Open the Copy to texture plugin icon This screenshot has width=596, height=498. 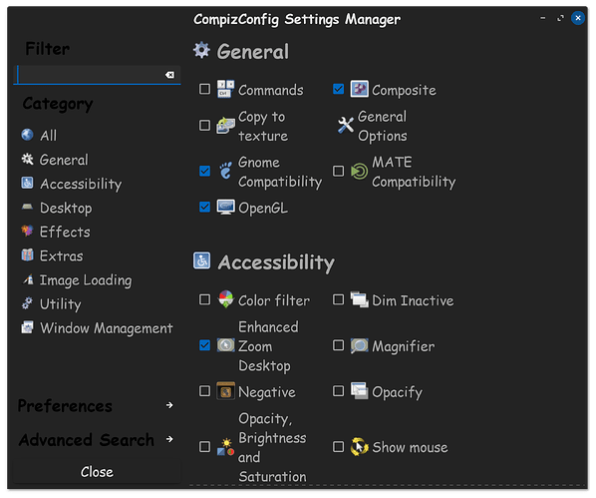226,126
